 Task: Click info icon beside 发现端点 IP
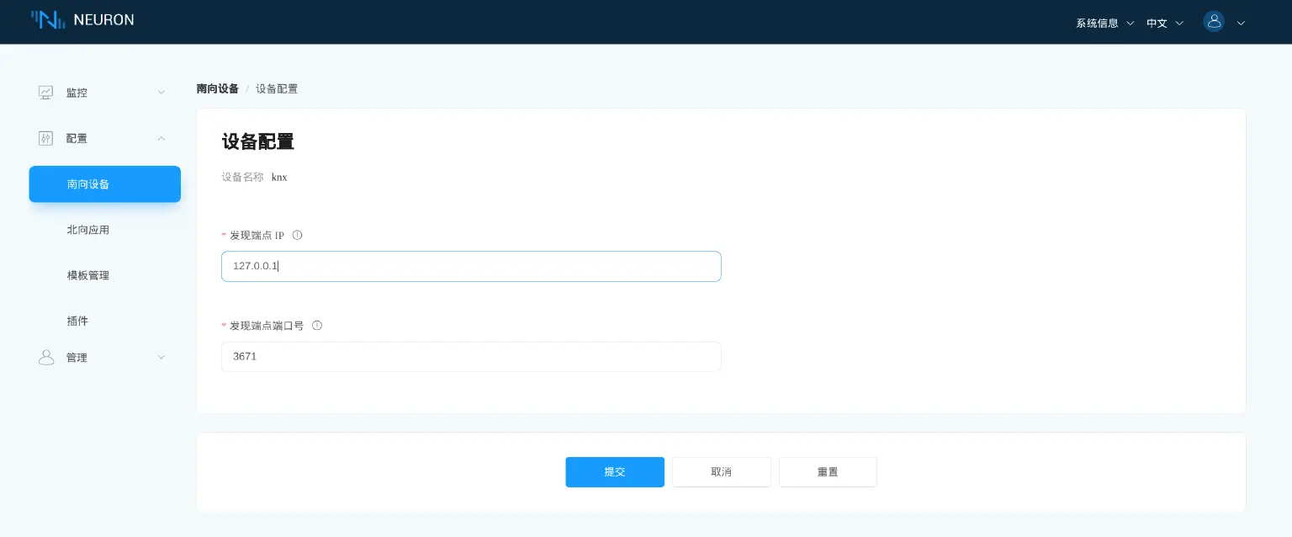pos(297,236)
